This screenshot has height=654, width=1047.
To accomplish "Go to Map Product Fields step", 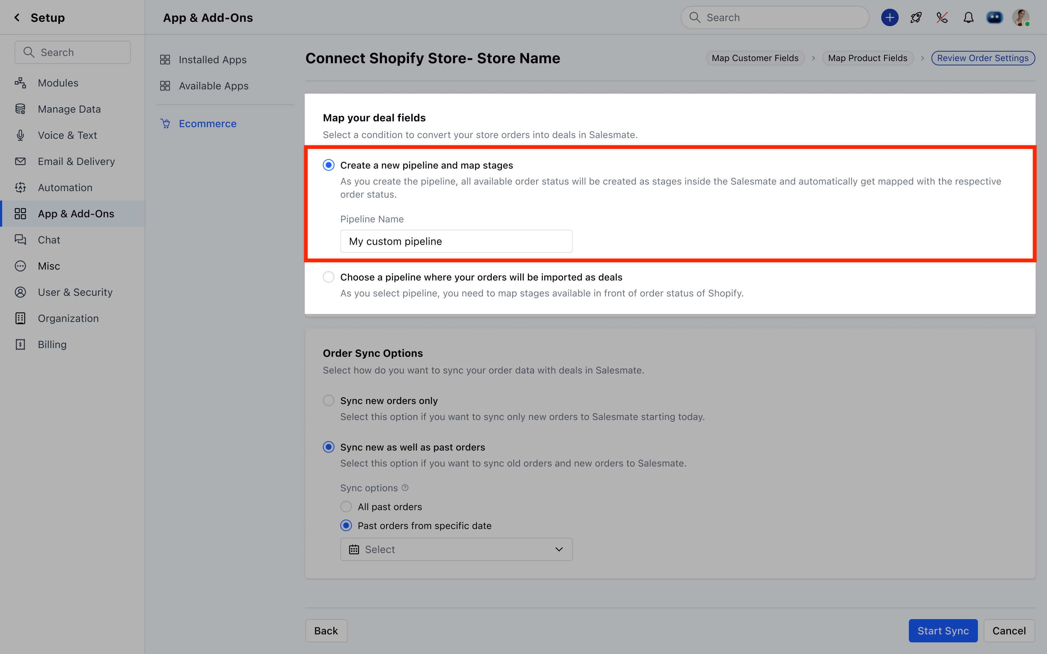I will tap(867, 58).
